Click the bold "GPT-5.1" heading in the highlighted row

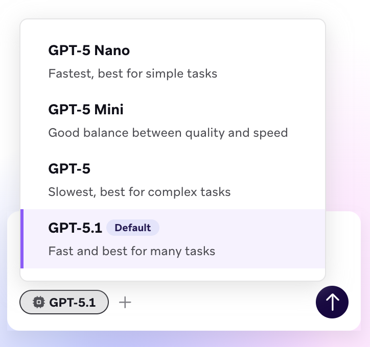click(x=75, y=228)
